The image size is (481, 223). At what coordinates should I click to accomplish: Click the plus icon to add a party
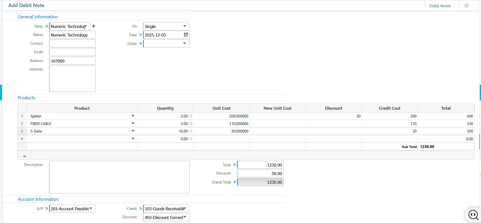(x=93, y=26)
